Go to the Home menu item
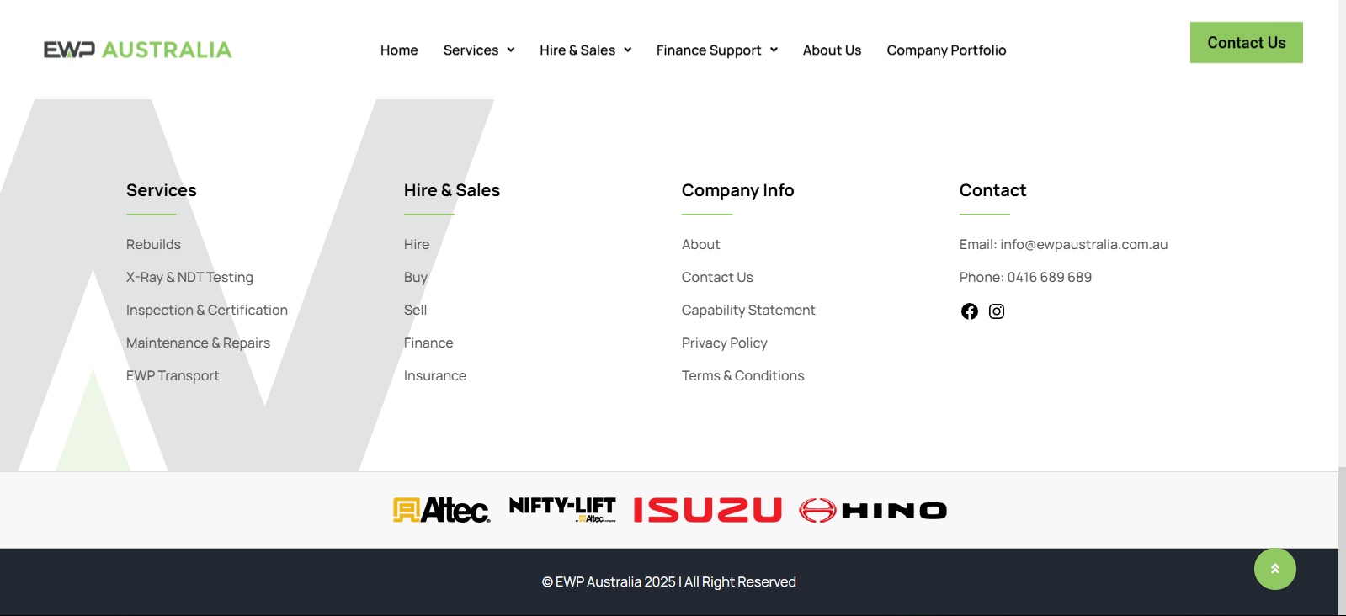Viewport: 1346px width, 616px height. [399, 50]
